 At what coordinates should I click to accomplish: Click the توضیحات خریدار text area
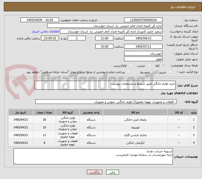pyautogui.click(x=93, y=156)
